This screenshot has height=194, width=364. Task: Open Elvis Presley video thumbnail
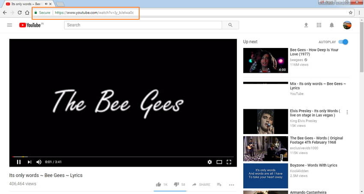[266, 122]
